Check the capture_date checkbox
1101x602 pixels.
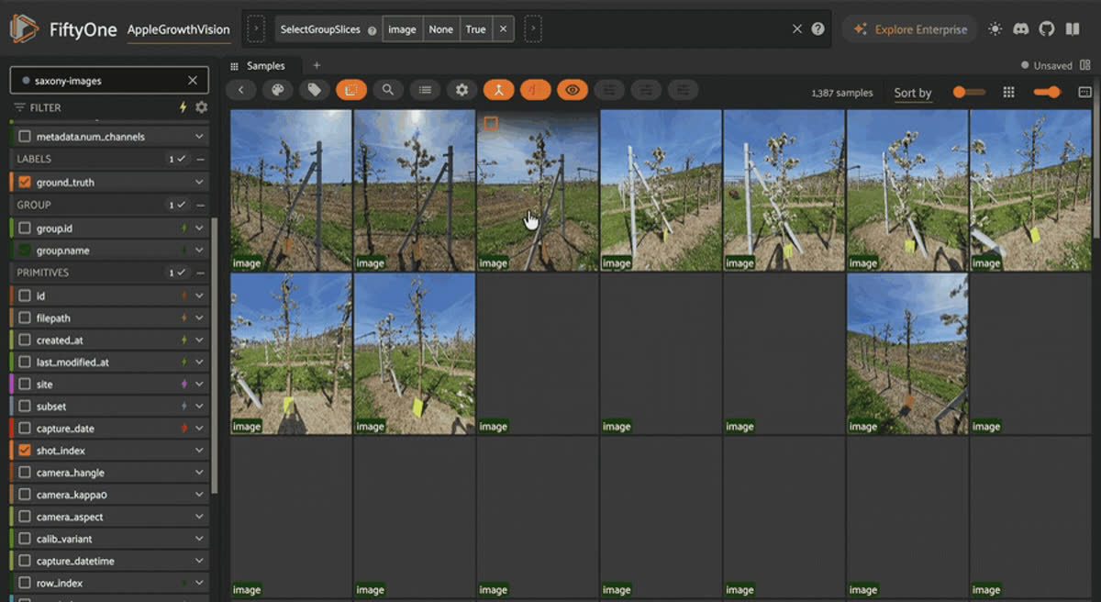click(25, 429)
